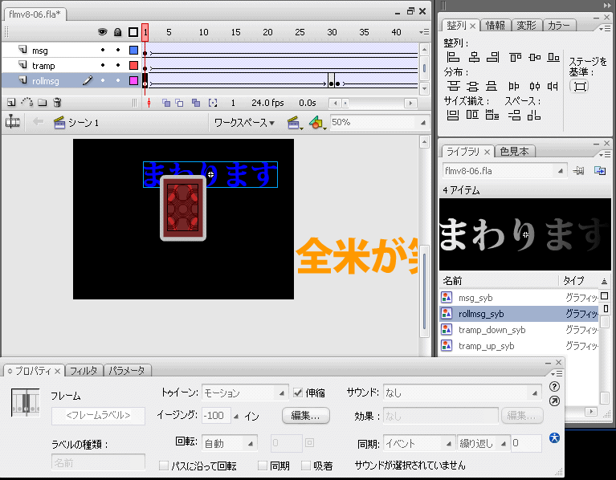Switch to the 情報 info tab
This screenshot has height=480, width=616.
click(495, 26)
